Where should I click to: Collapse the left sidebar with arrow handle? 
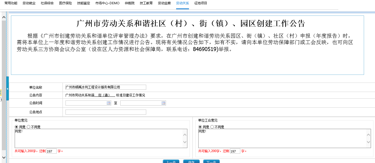tap(7, 88)
